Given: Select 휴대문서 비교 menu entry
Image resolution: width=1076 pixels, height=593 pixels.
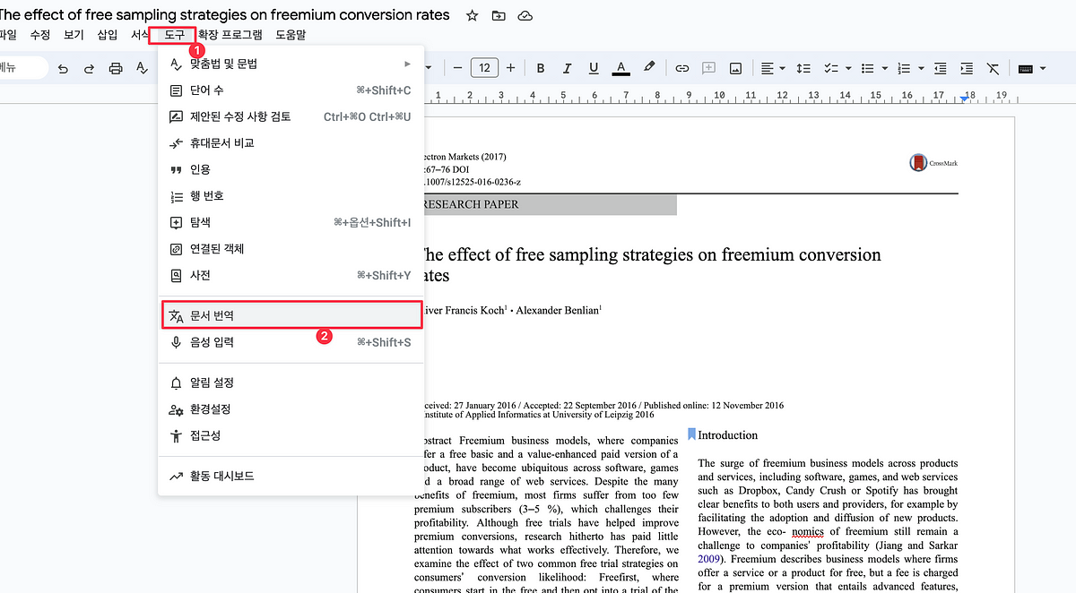Looking at the screenshot, I should 289,143.
